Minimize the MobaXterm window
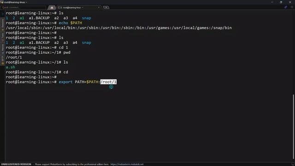 pyautogui.click(x=272, y=2)
